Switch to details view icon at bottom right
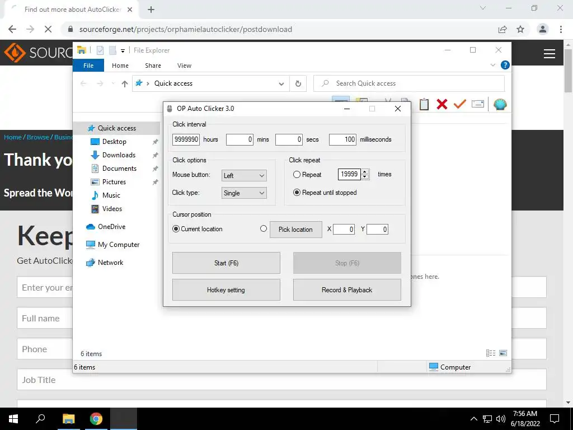The height and width of the screenshot is (430, 573). (491, 353)
